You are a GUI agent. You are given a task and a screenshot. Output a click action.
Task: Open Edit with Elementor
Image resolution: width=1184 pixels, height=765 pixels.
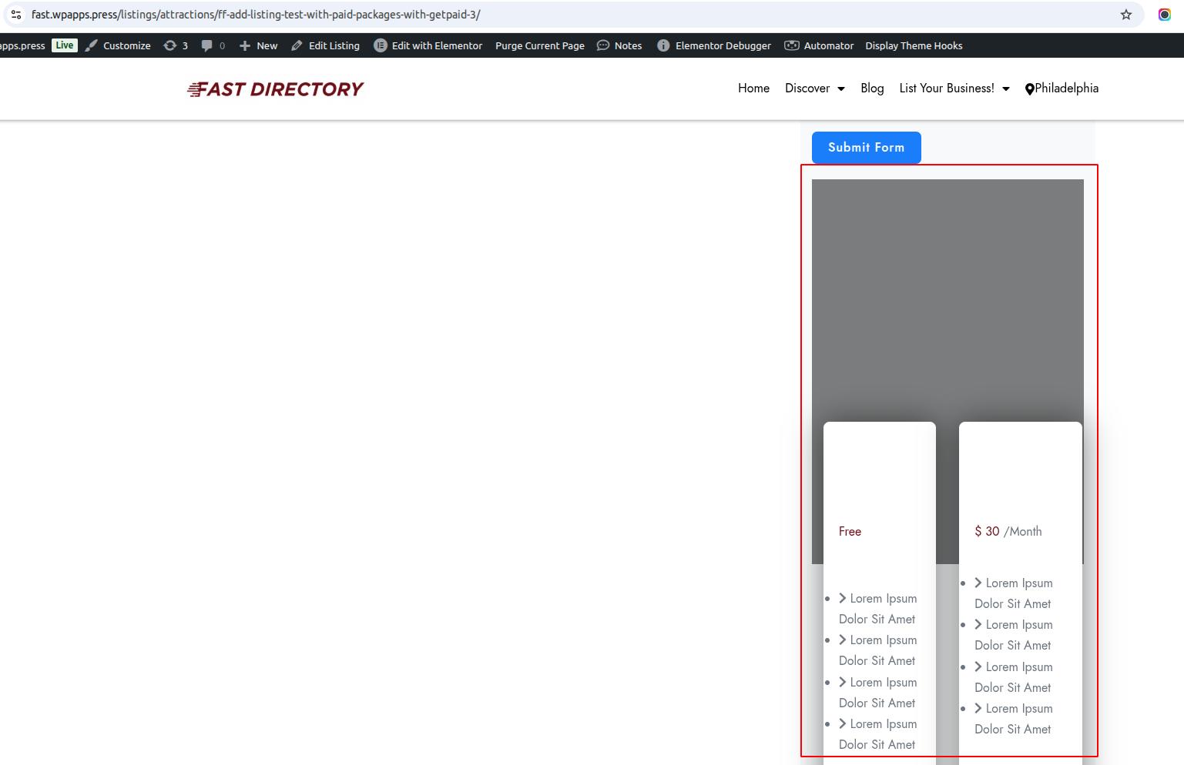click(x=428, y=45)
